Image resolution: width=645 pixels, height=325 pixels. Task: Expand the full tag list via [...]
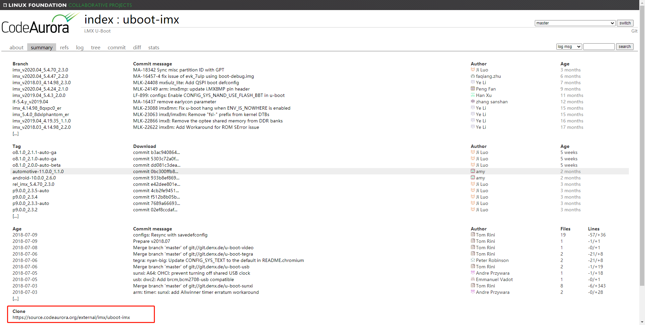[15, 216]
